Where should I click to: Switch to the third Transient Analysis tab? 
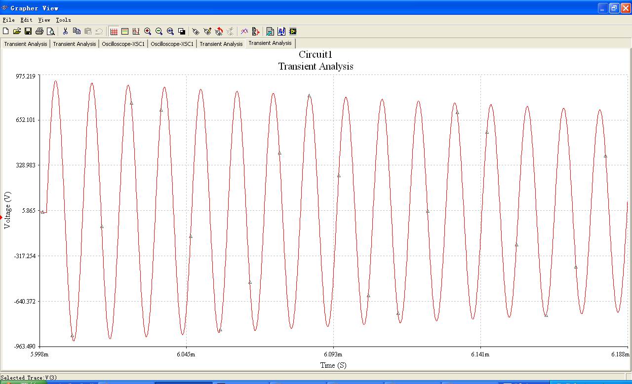[221, 44]
